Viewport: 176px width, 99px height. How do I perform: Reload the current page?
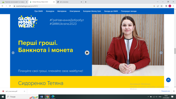coord(10,6)
